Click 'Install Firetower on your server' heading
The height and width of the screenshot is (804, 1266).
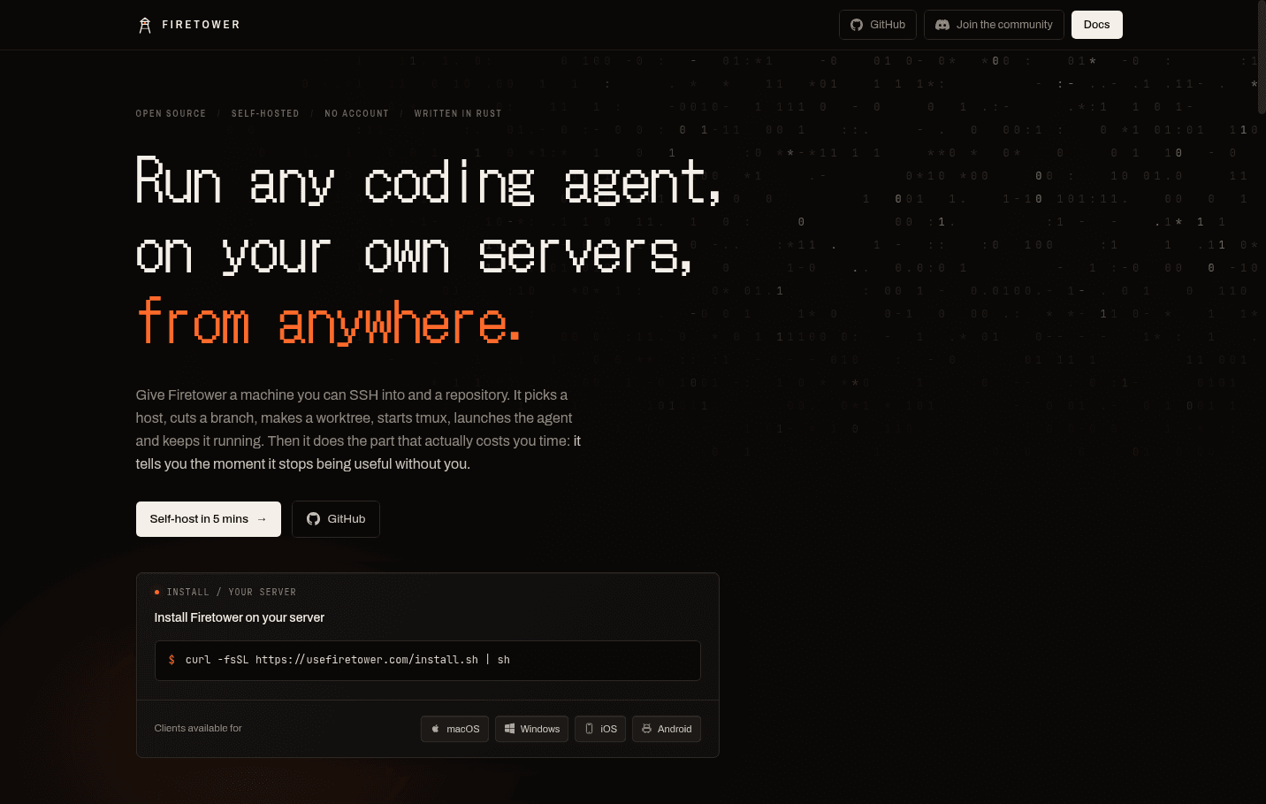[240, 617]
